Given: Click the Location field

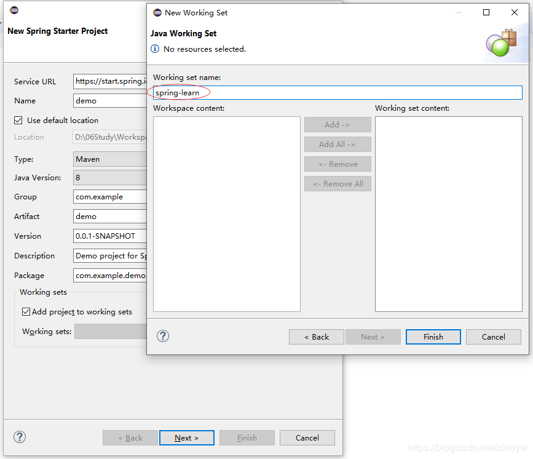Looking at the screenshot, I should tap(110, 137).
